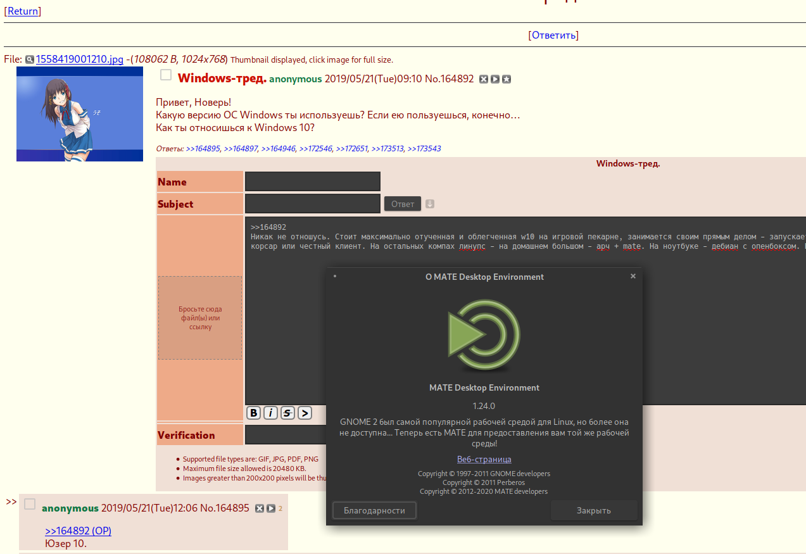Click the play-arrow icon on post No.164895
806x554 pixels.
pyautogui.click(x=271, y=508)
